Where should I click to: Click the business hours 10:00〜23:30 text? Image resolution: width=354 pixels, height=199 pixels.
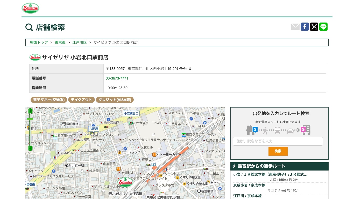117,88
